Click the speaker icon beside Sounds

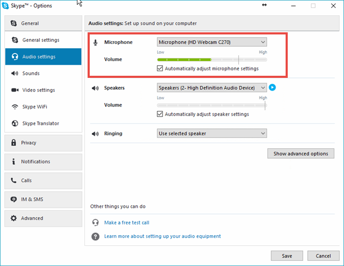tap(15, 73)
